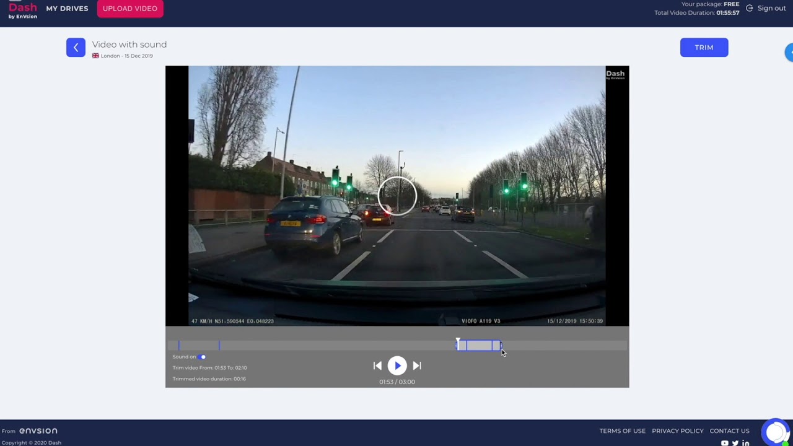Open the YouTube icon in footer
Viewport: 793px width, 446px height.
724,443
